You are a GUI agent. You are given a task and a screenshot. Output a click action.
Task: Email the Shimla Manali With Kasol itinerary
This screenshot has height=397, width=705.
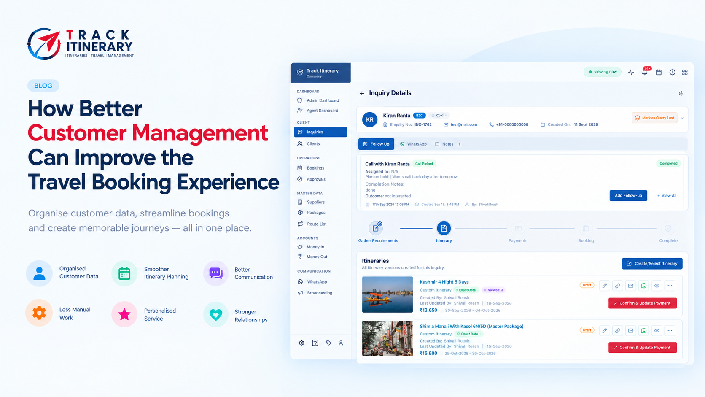(631, 330)
